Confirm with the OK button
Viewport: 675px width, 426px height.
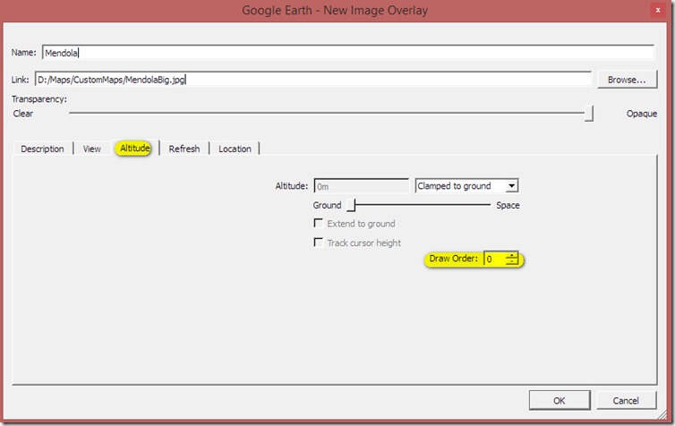(560, 401)
